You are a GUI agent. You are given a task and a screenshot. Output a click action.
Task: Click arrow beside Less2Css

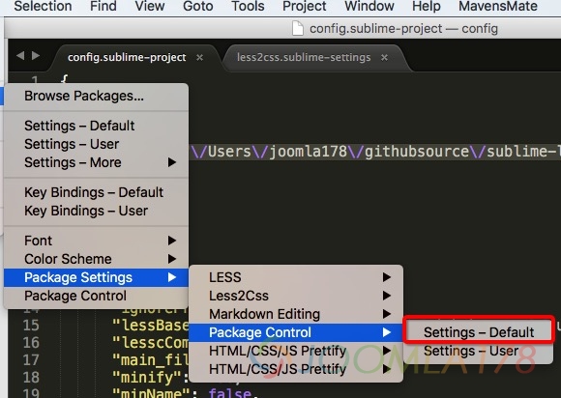(x=386, y=296)
